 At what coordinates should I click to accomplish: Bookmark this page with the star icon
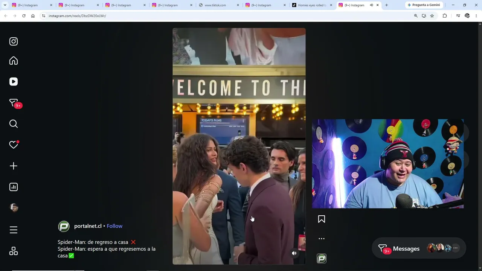[x=432, y=16]
